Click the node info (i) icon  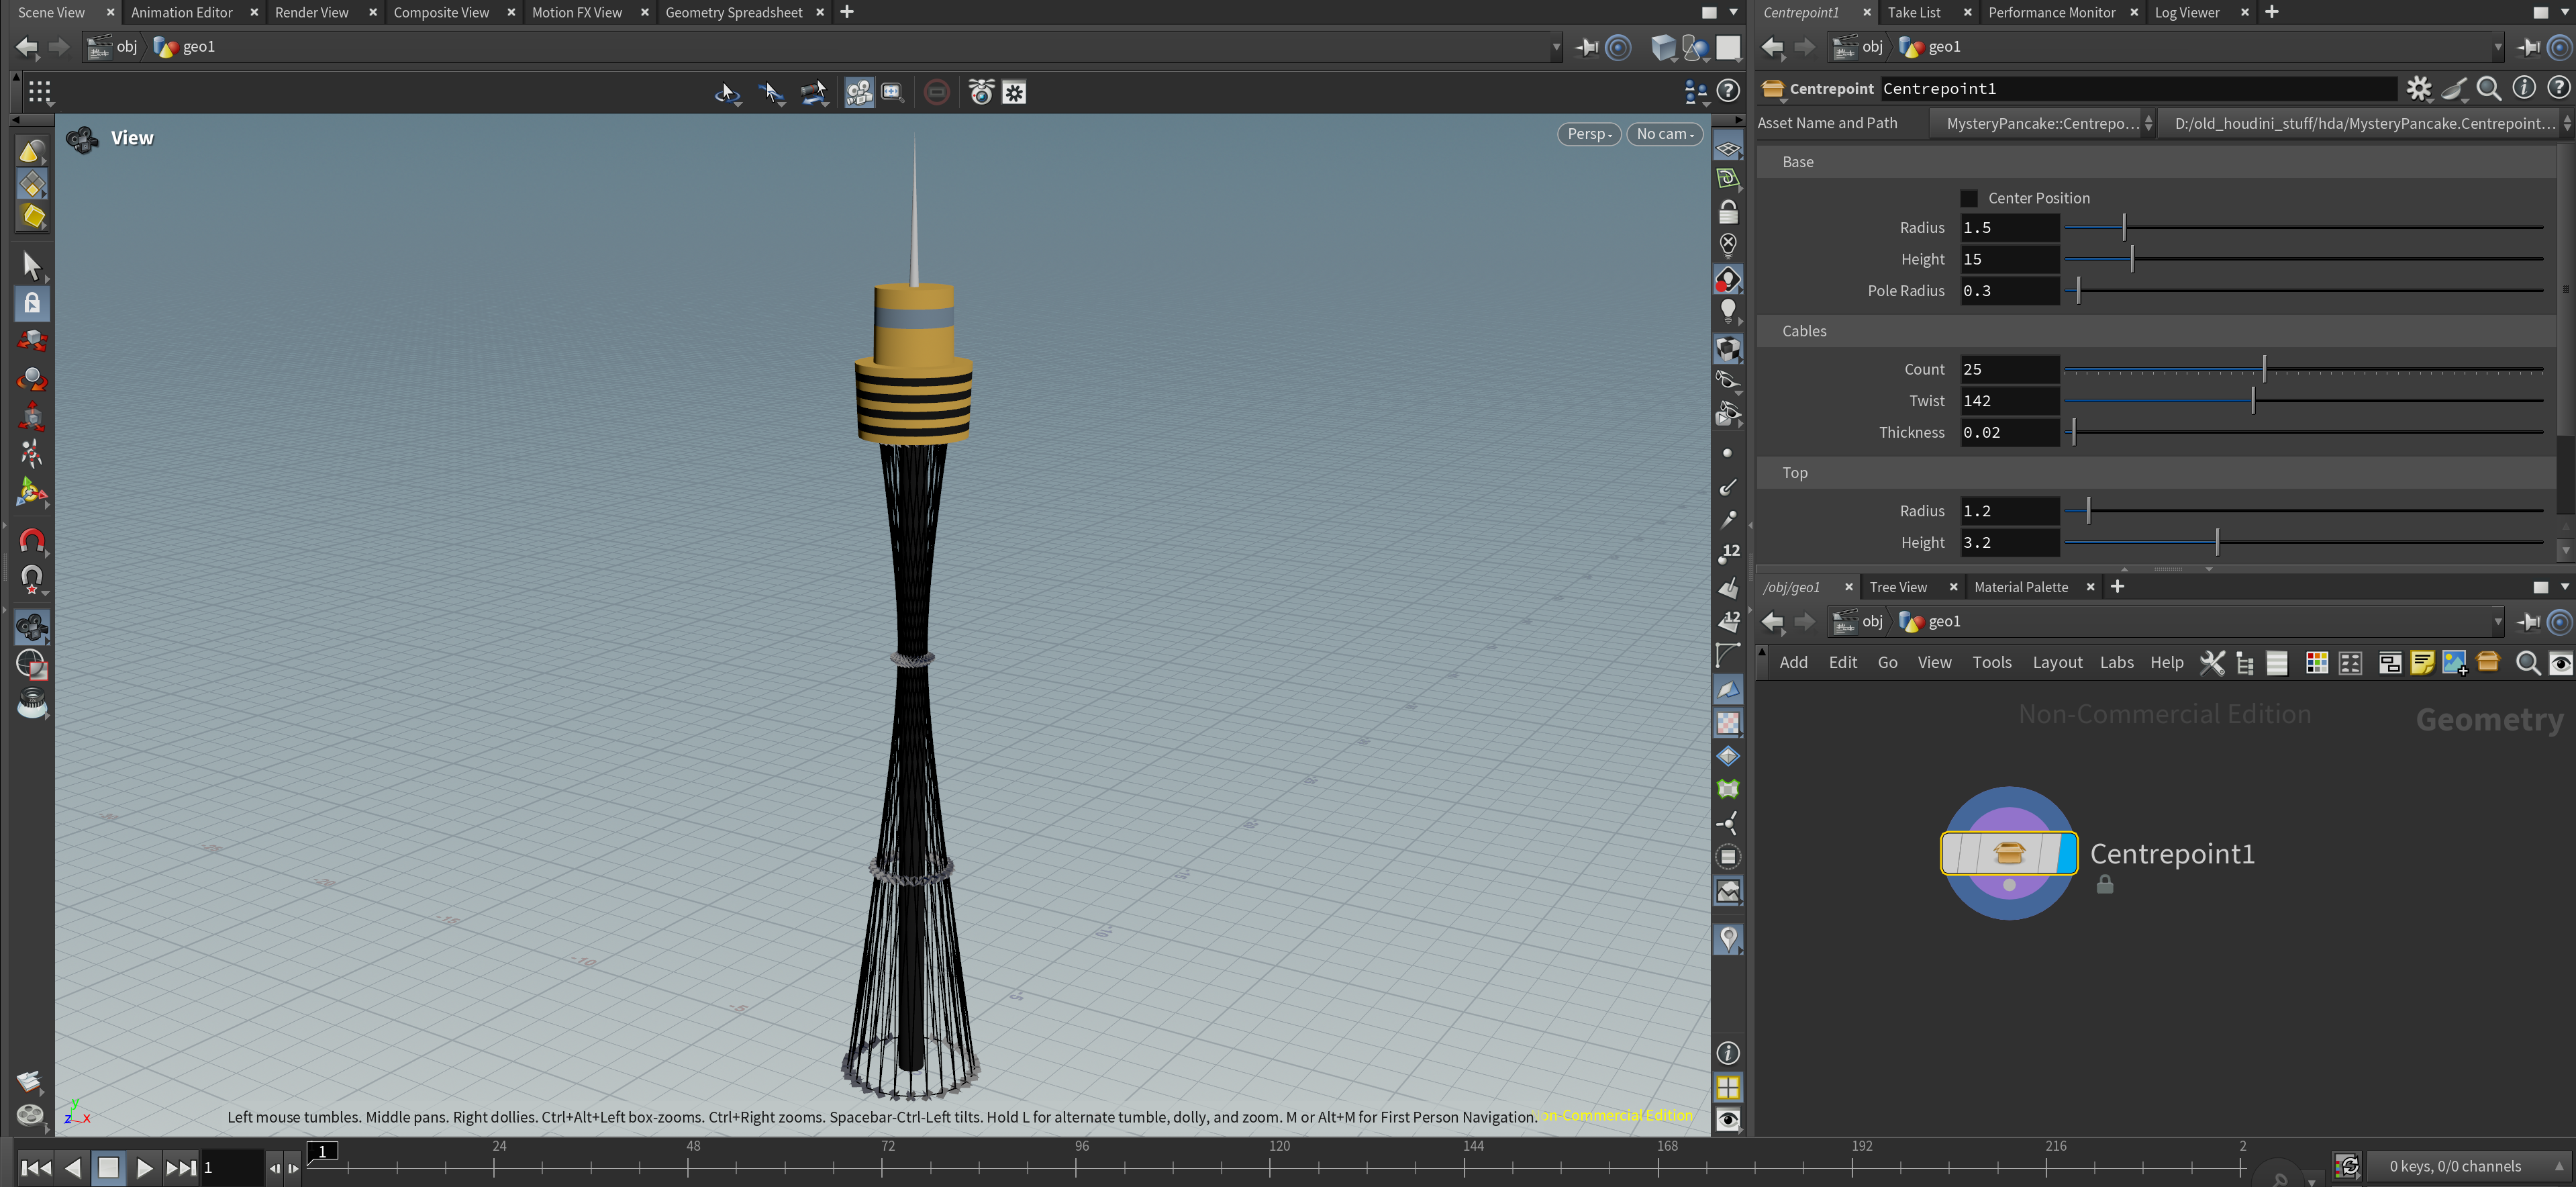coord(2523,89)
